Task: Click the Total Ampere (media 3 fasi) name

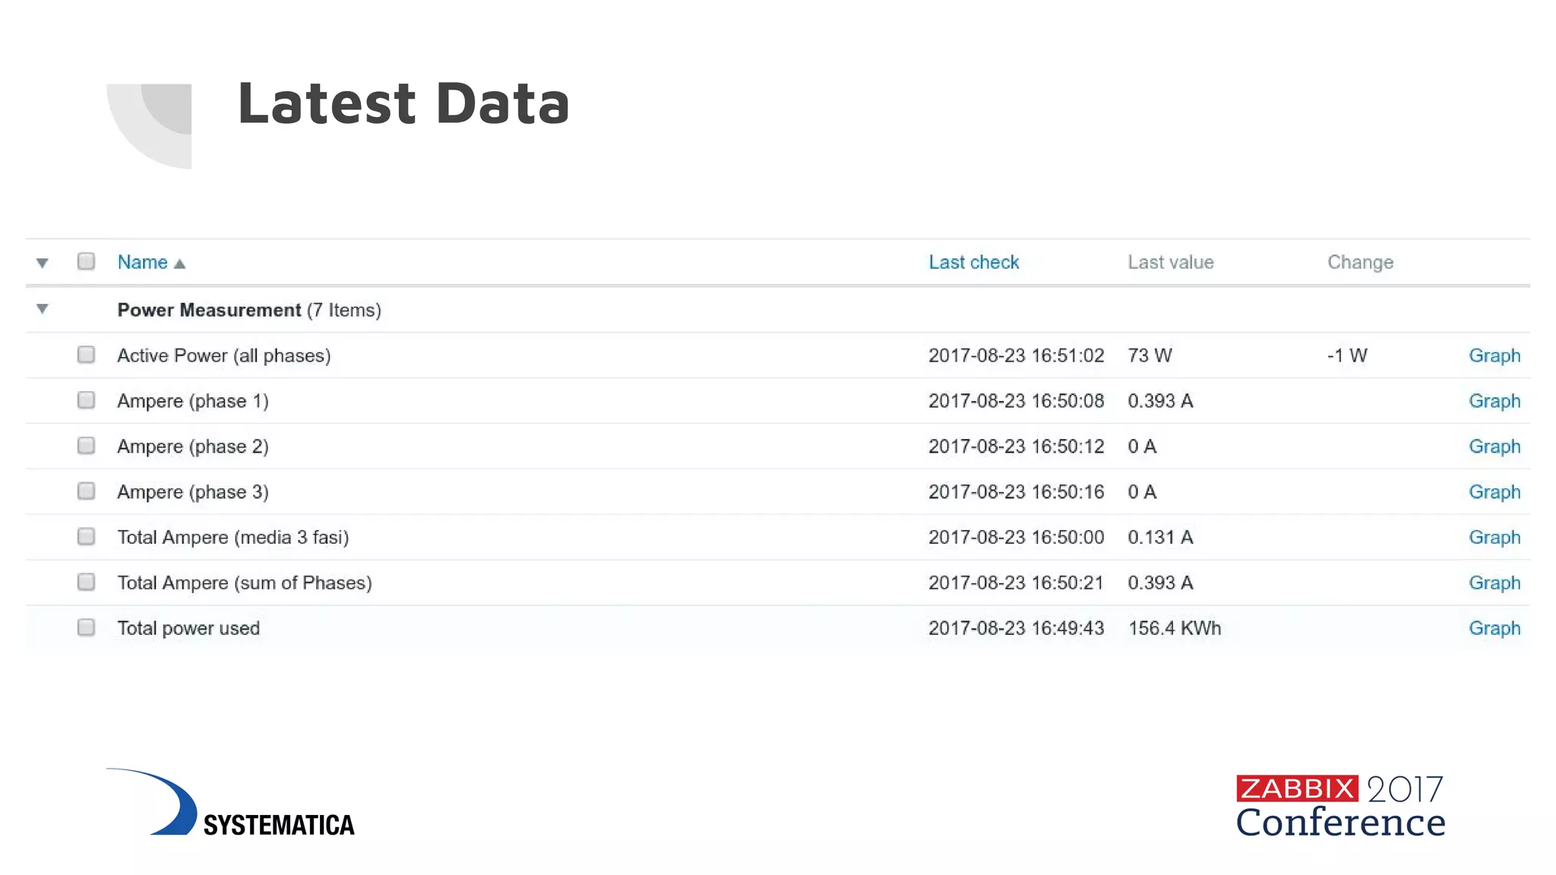Action: coord(233,538)
